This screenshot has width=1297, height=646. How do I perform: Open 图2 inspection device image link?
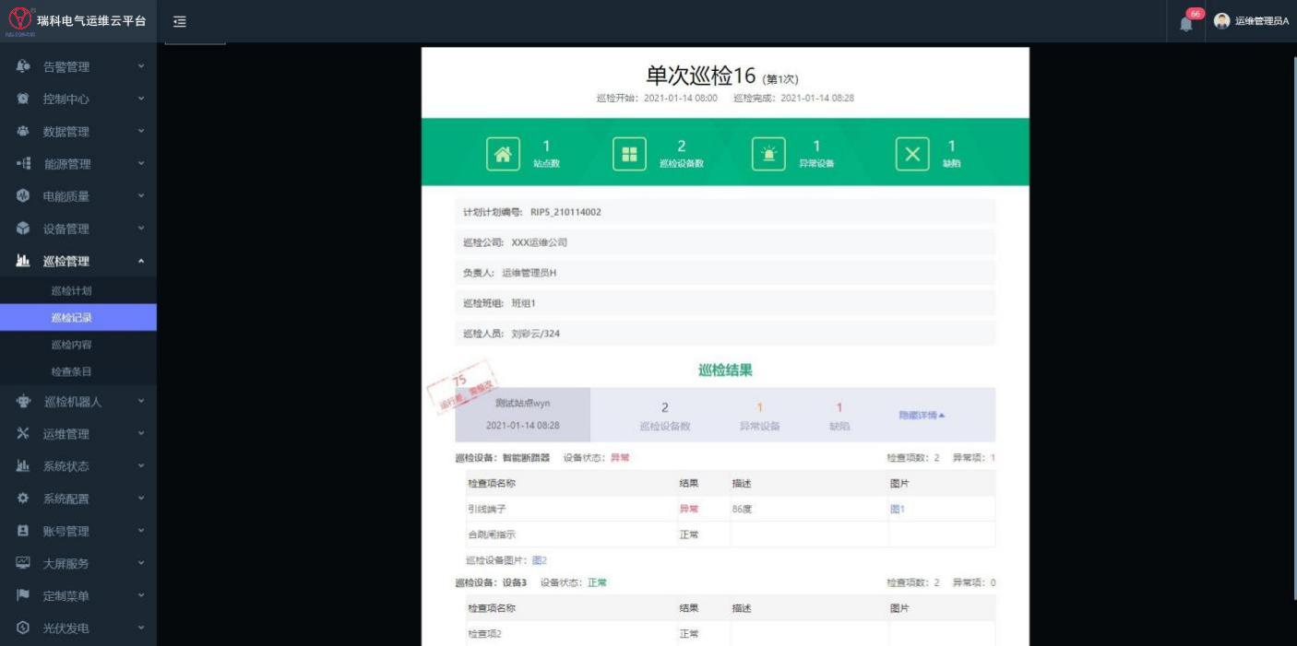pos(539,560)
